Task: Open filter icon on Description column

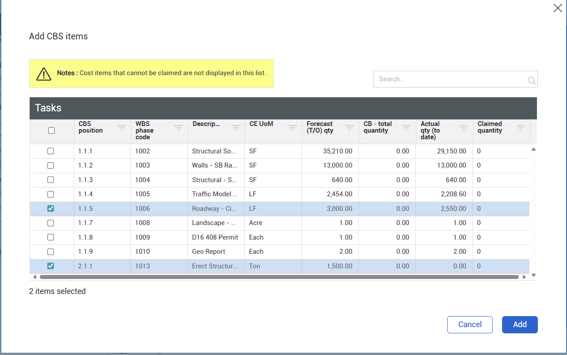Action: click(235, 128)
